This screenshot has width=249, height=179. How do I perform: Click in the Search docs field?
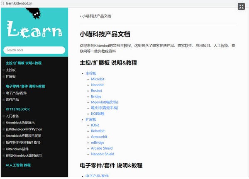point(34,50)
